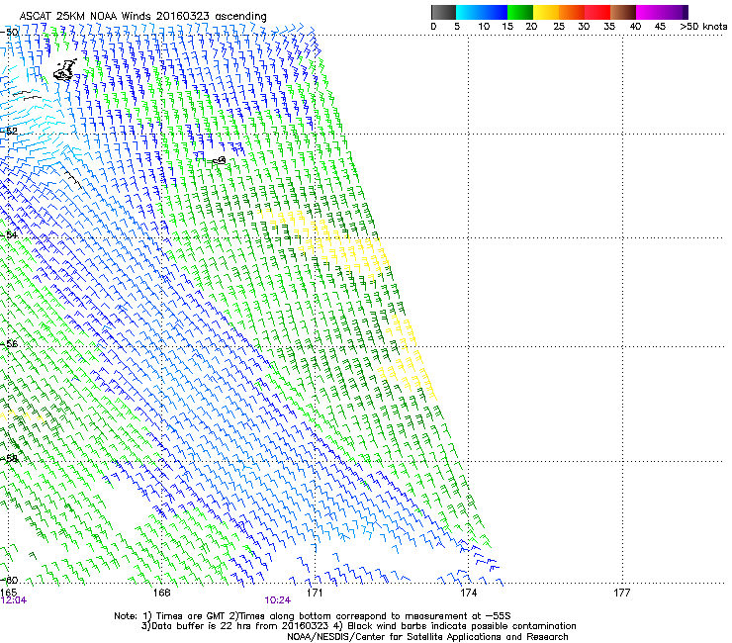The image size is (732, 643).
Task: Click the '>50 knots' legend label
Action: (x=703, y=27)
